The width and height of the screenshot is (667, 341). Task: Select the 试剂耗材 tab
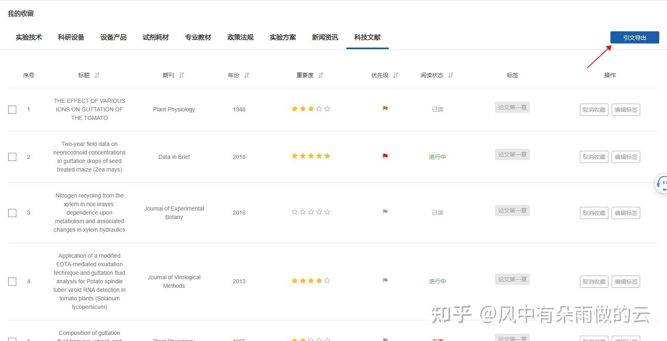pos(156,37)
